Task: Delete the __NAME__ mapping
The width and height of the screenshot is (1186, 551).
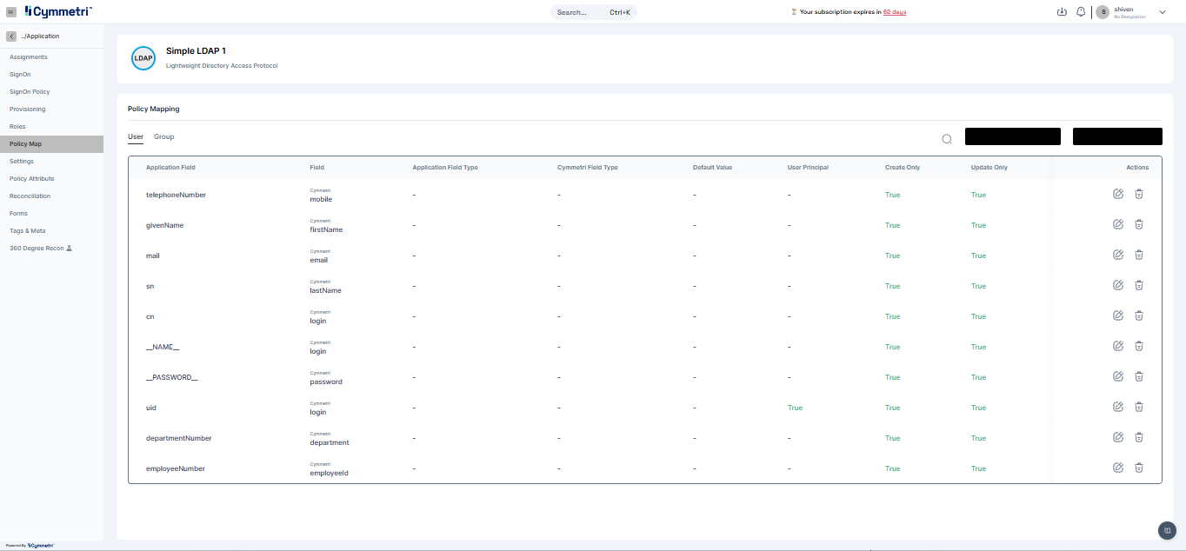Action: (x=1139, y=346)
